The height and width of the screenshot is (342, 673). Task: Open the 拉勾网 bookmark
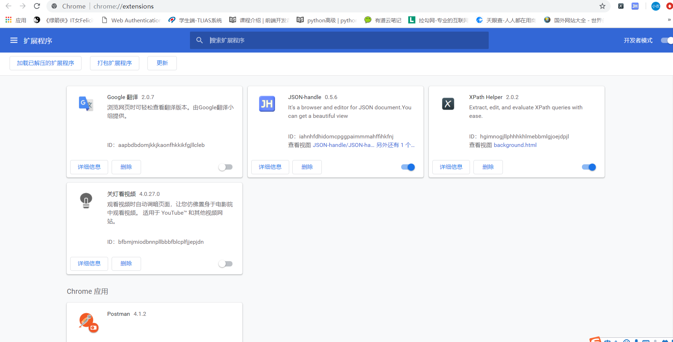pos(438,20)
